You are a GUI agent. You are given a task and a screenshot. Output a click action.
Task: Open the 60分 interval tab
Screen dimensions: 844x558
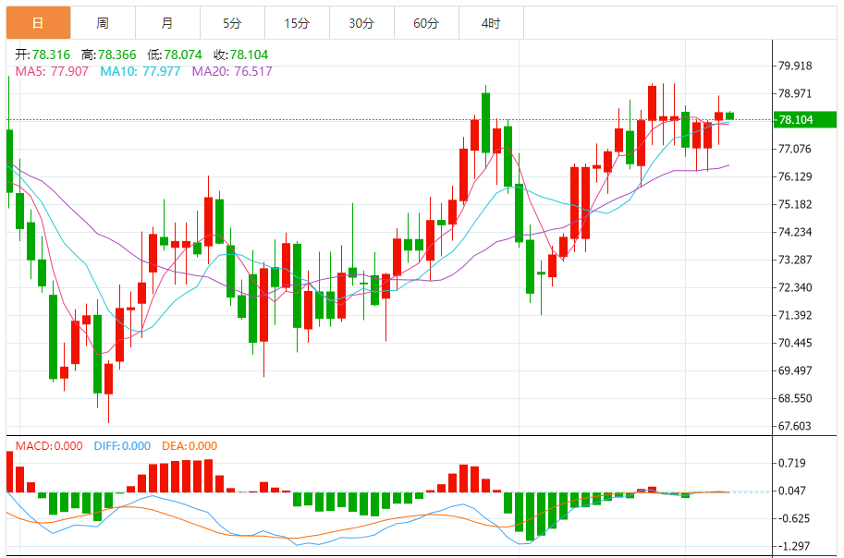tap(426, 23)
